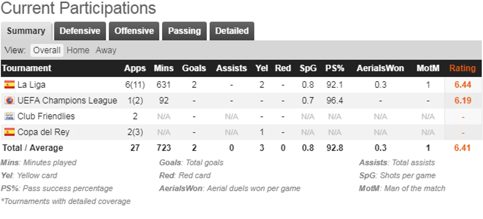The width and height of the screenshot is (483, 219).
Task: Sort by Apps column header
Action: 135,68
